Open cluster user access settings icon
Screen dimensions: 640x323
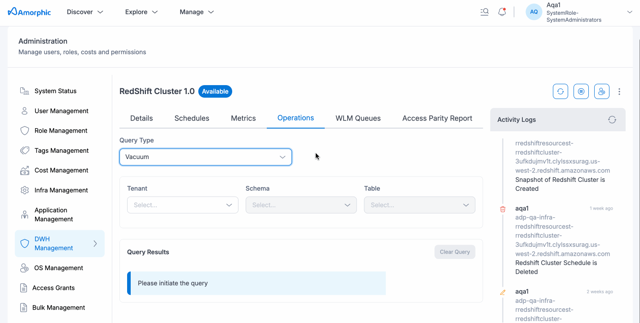tap(602, 91)
